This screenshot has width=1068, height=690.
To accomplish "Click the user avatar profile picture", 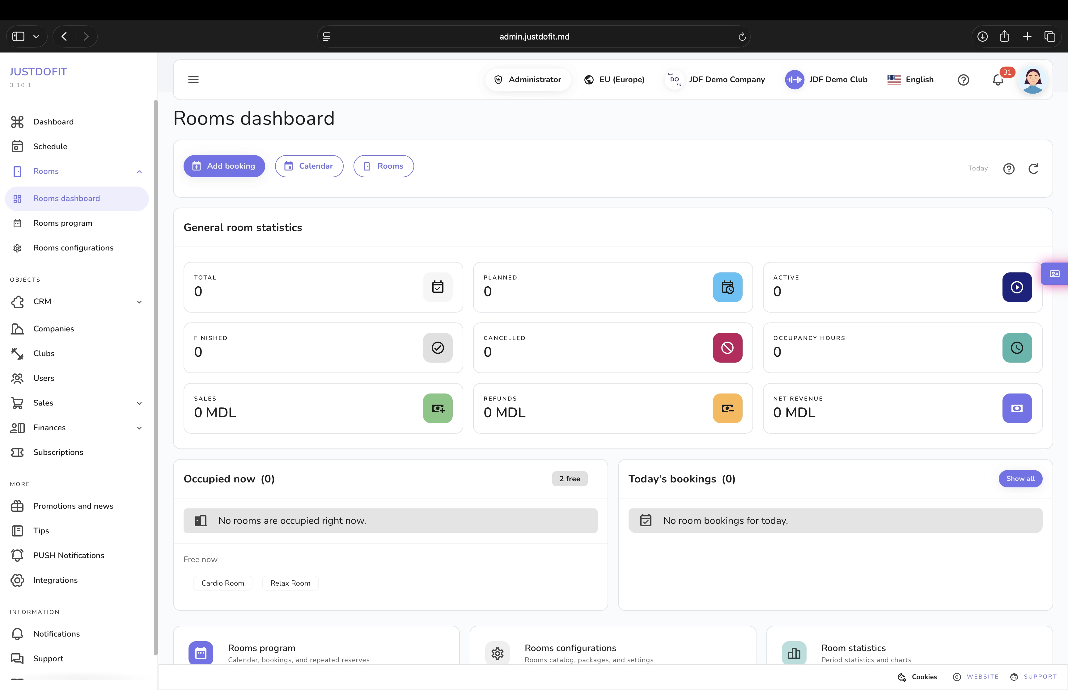I will [x=1032, y=80].
